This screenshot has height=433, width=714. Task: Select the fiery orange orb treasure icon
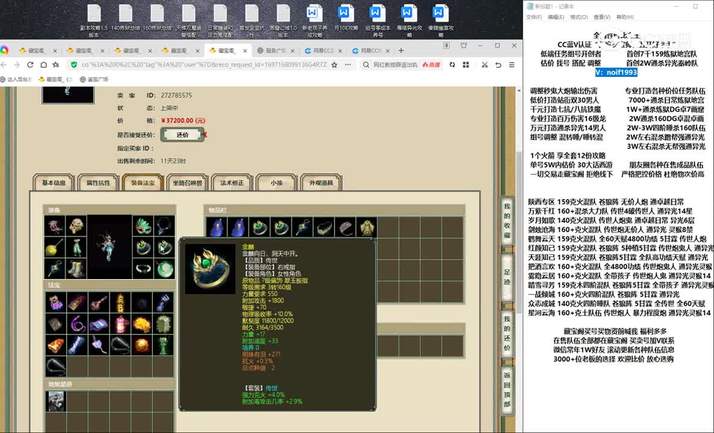point(142,345)
